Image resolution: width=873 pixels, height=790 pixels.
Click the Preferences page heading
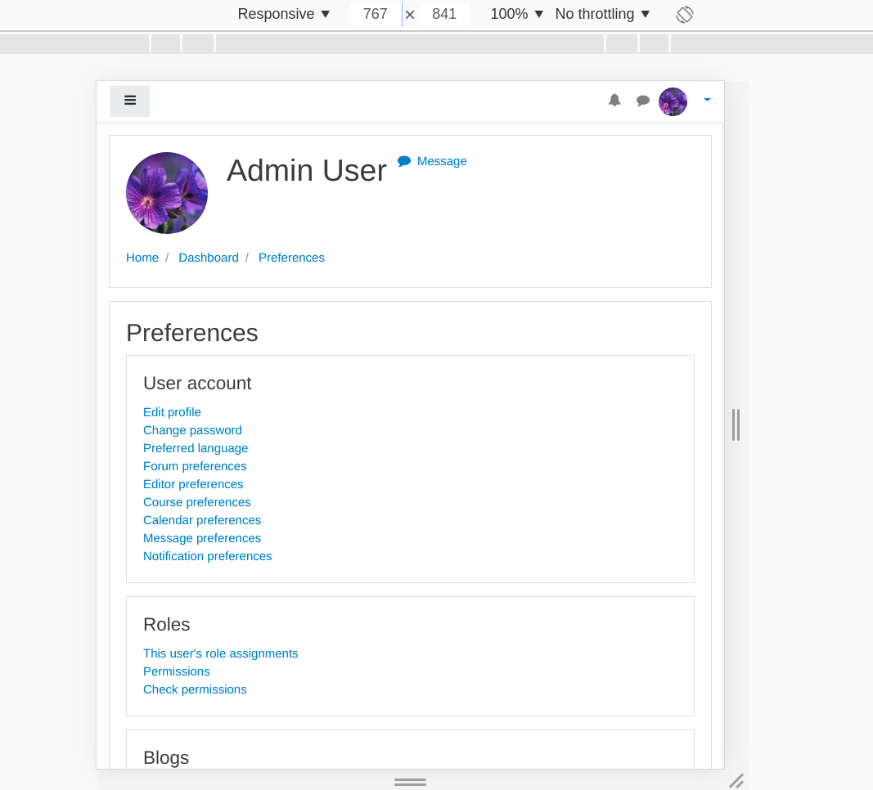[192, 333]
